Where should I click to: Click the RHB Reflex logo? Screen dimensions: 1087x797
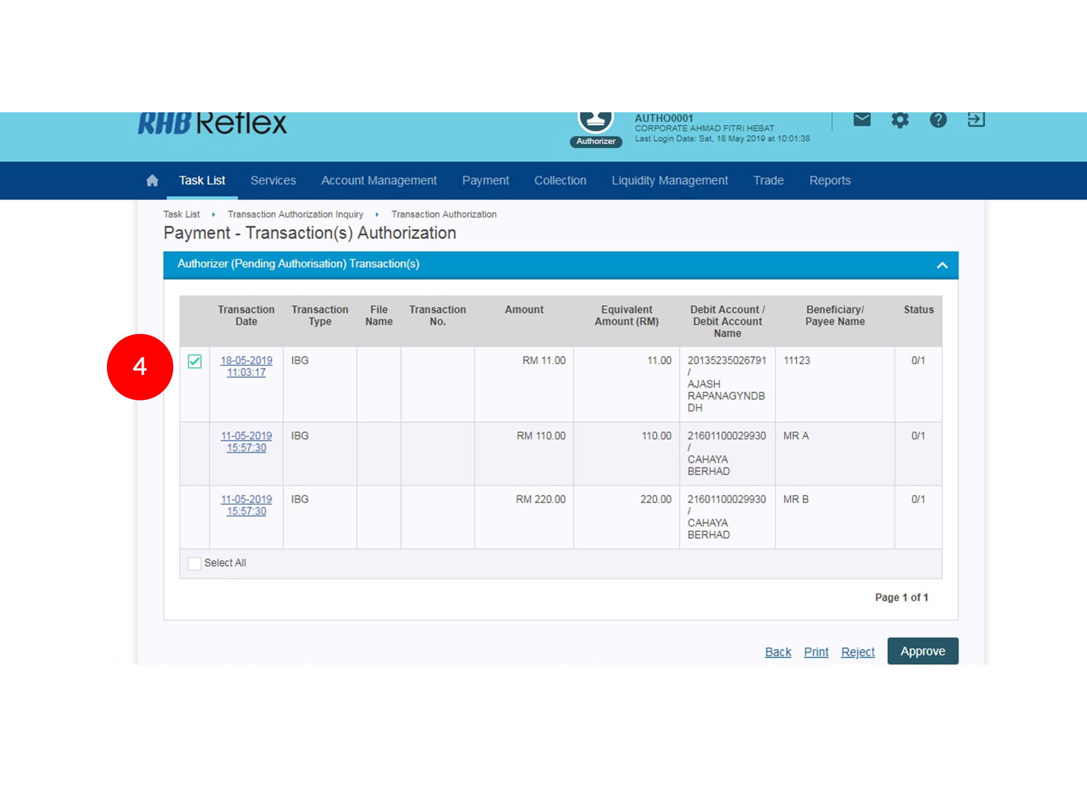(x=212, y=124)
